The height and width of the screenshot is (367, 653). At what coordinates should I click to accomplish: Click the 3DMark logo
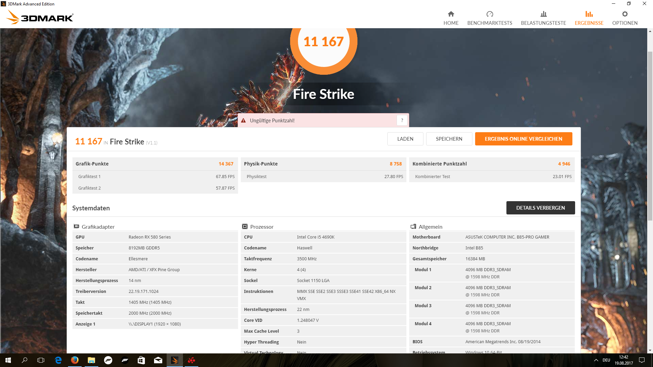tap(40, 17)
